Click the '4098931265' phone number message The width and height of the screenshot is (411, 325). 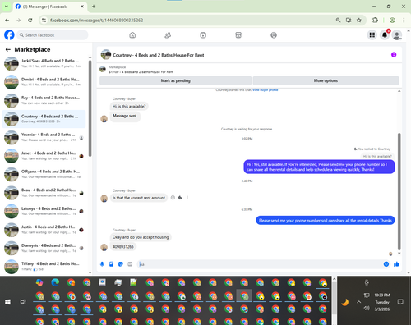(123, 247)
